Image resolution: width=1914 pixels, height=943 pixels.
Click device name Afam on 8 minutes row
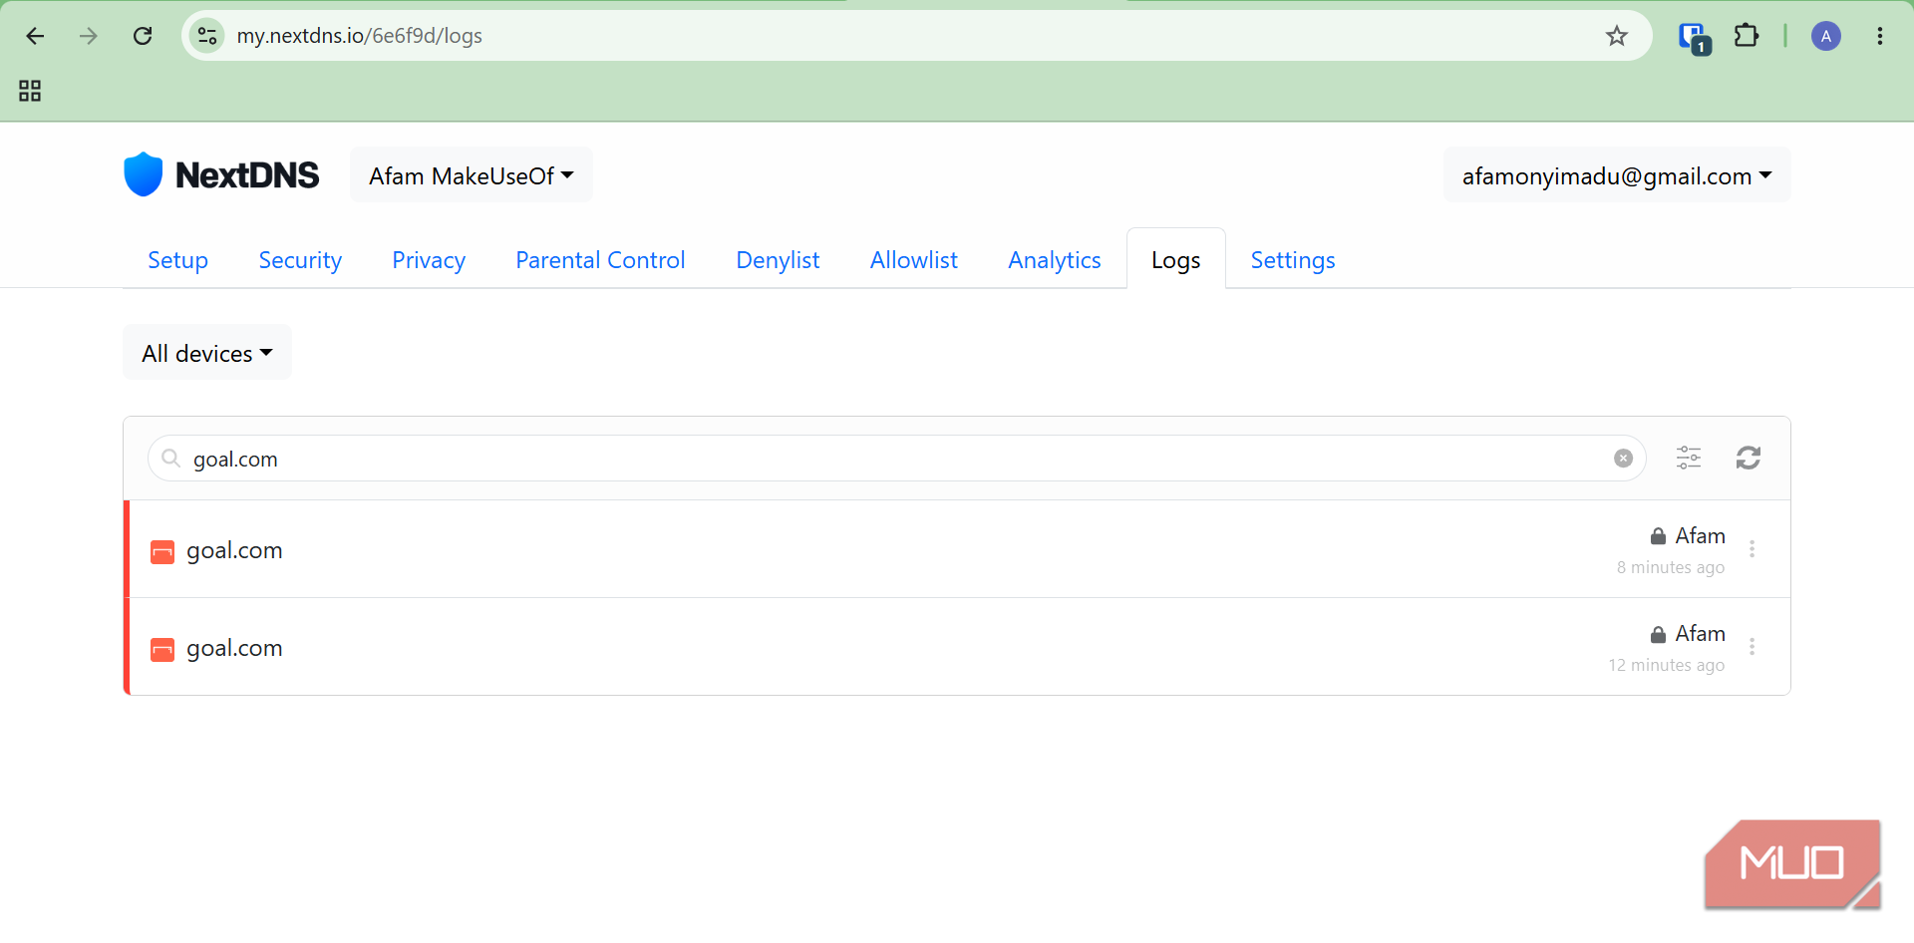[x=1700, y=536]
